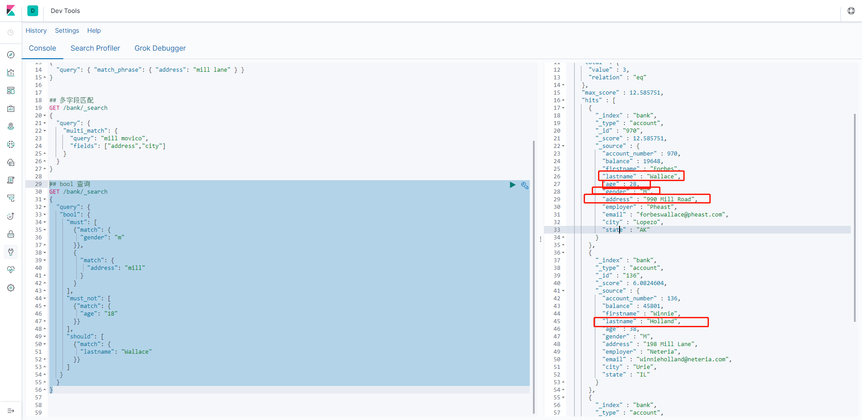Click the "mill movico" query value
This screenshot has width=862, height=420.
point(123,139)
